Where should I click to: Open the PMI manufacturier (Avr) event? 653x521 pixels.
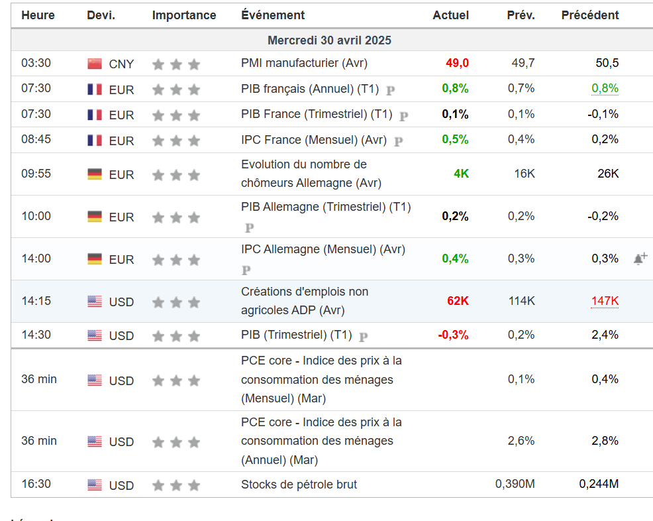[304, 63]
